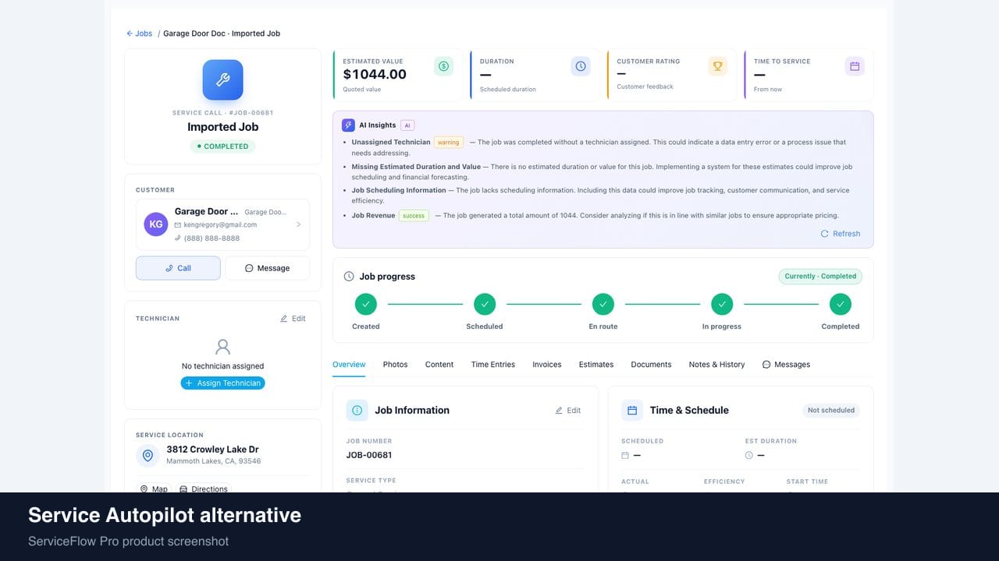Click the KG customer avatar
Image resolution: width=999 pixels, height=561 pixels.
click(x=156, y=224)
